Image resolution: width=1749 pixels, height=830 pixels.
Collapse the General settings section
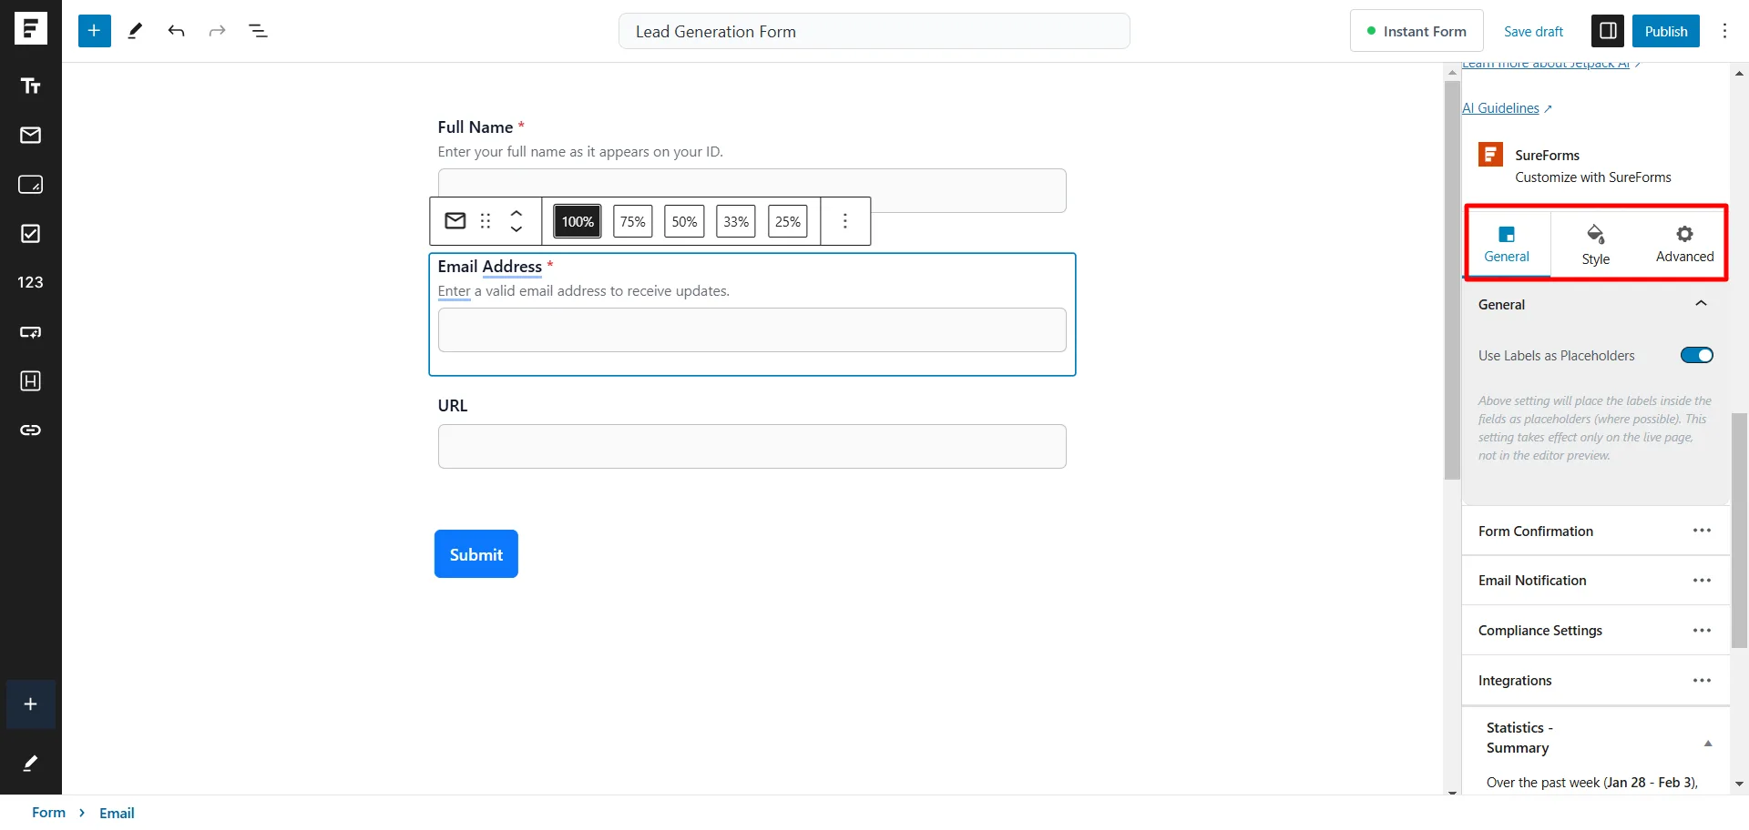tap(1702, 304)
